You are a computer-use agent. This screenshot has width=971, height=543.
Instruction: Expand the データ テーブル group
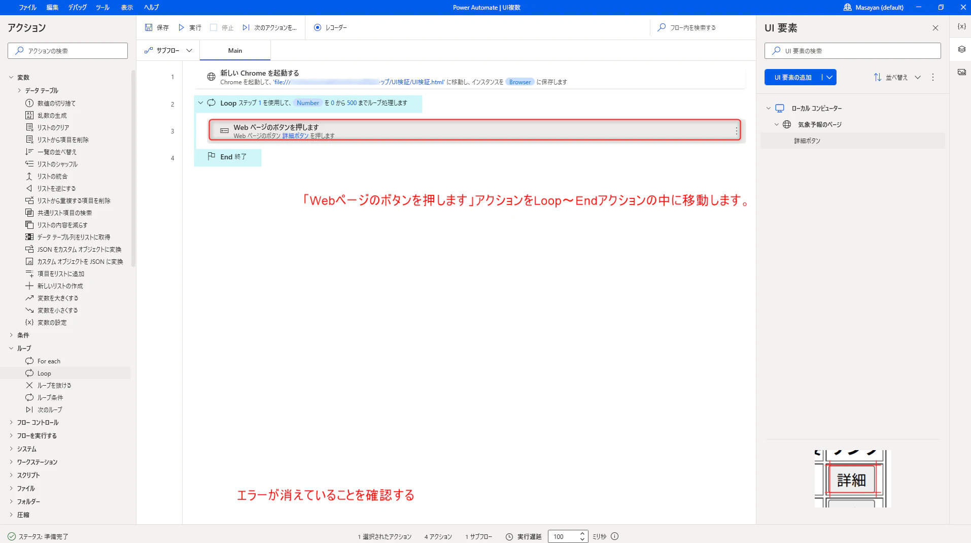coord(19,90)
